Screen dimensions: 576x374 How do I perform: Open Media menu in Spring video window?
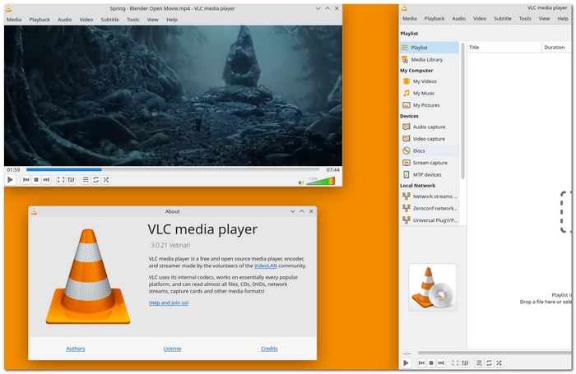click(14, 20)
